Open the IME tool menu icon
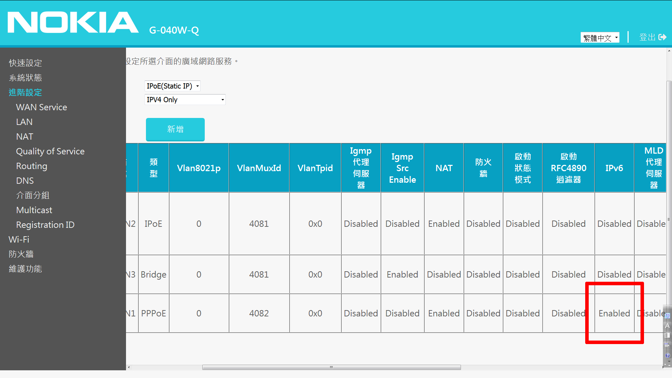This screenshot has height=378, width=672. (x=667, y=345)
